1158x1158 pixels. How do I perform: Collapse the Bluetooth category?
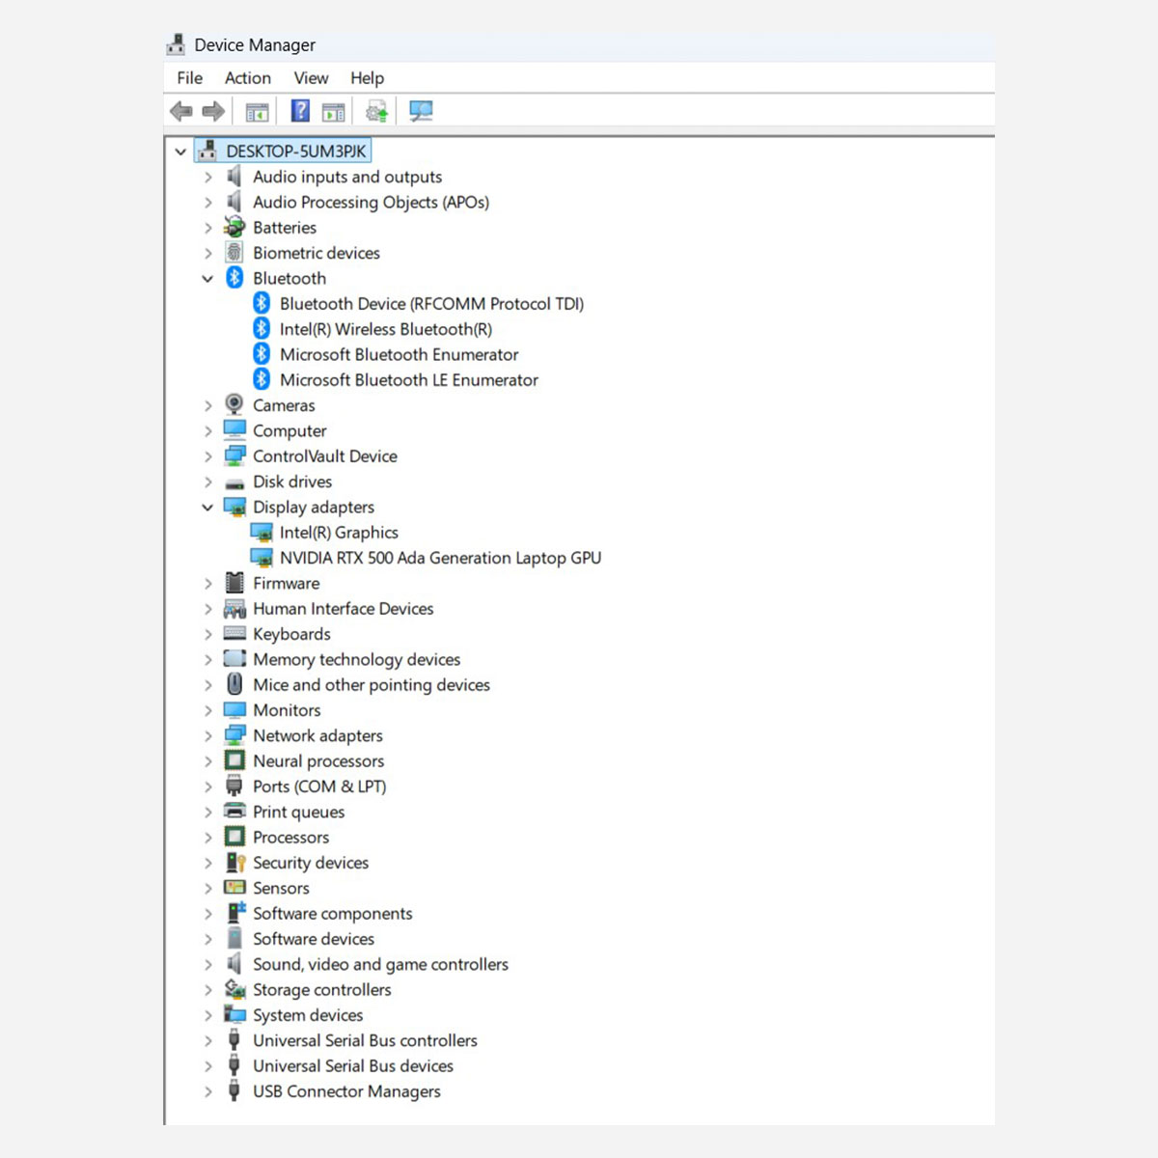click(x=207, y=279)
